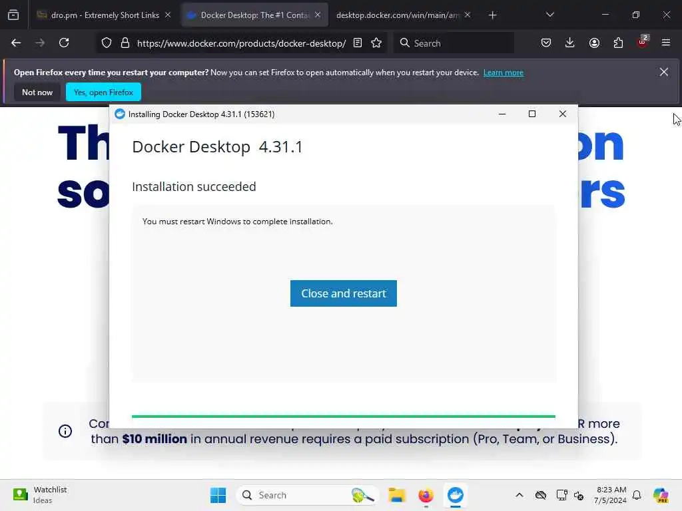This screenshot has width=682, height=511.
Task: Toggle reader view icon
Action: pyautogui.click(x=358, y=43)
